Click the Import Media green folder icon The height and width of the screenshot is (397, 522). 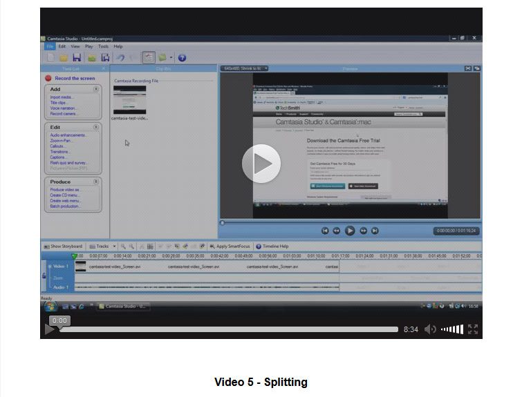[91, 58]
